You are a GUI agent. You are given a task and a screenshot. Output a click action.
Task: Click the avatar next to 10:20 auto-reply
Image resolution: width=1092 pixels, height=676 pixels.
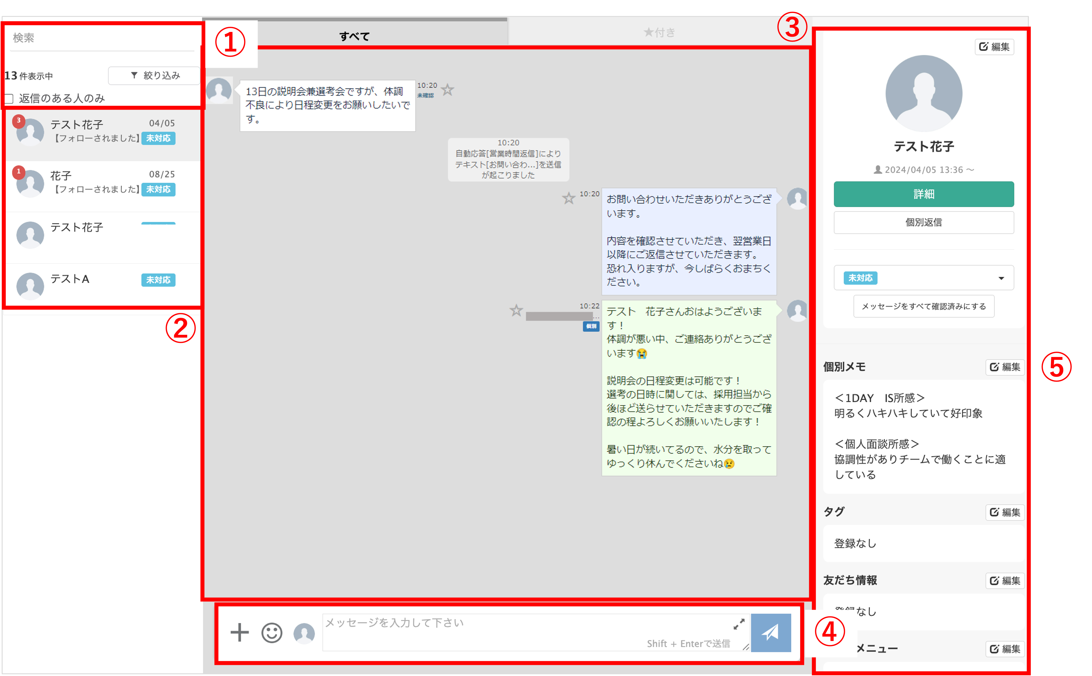797,199
